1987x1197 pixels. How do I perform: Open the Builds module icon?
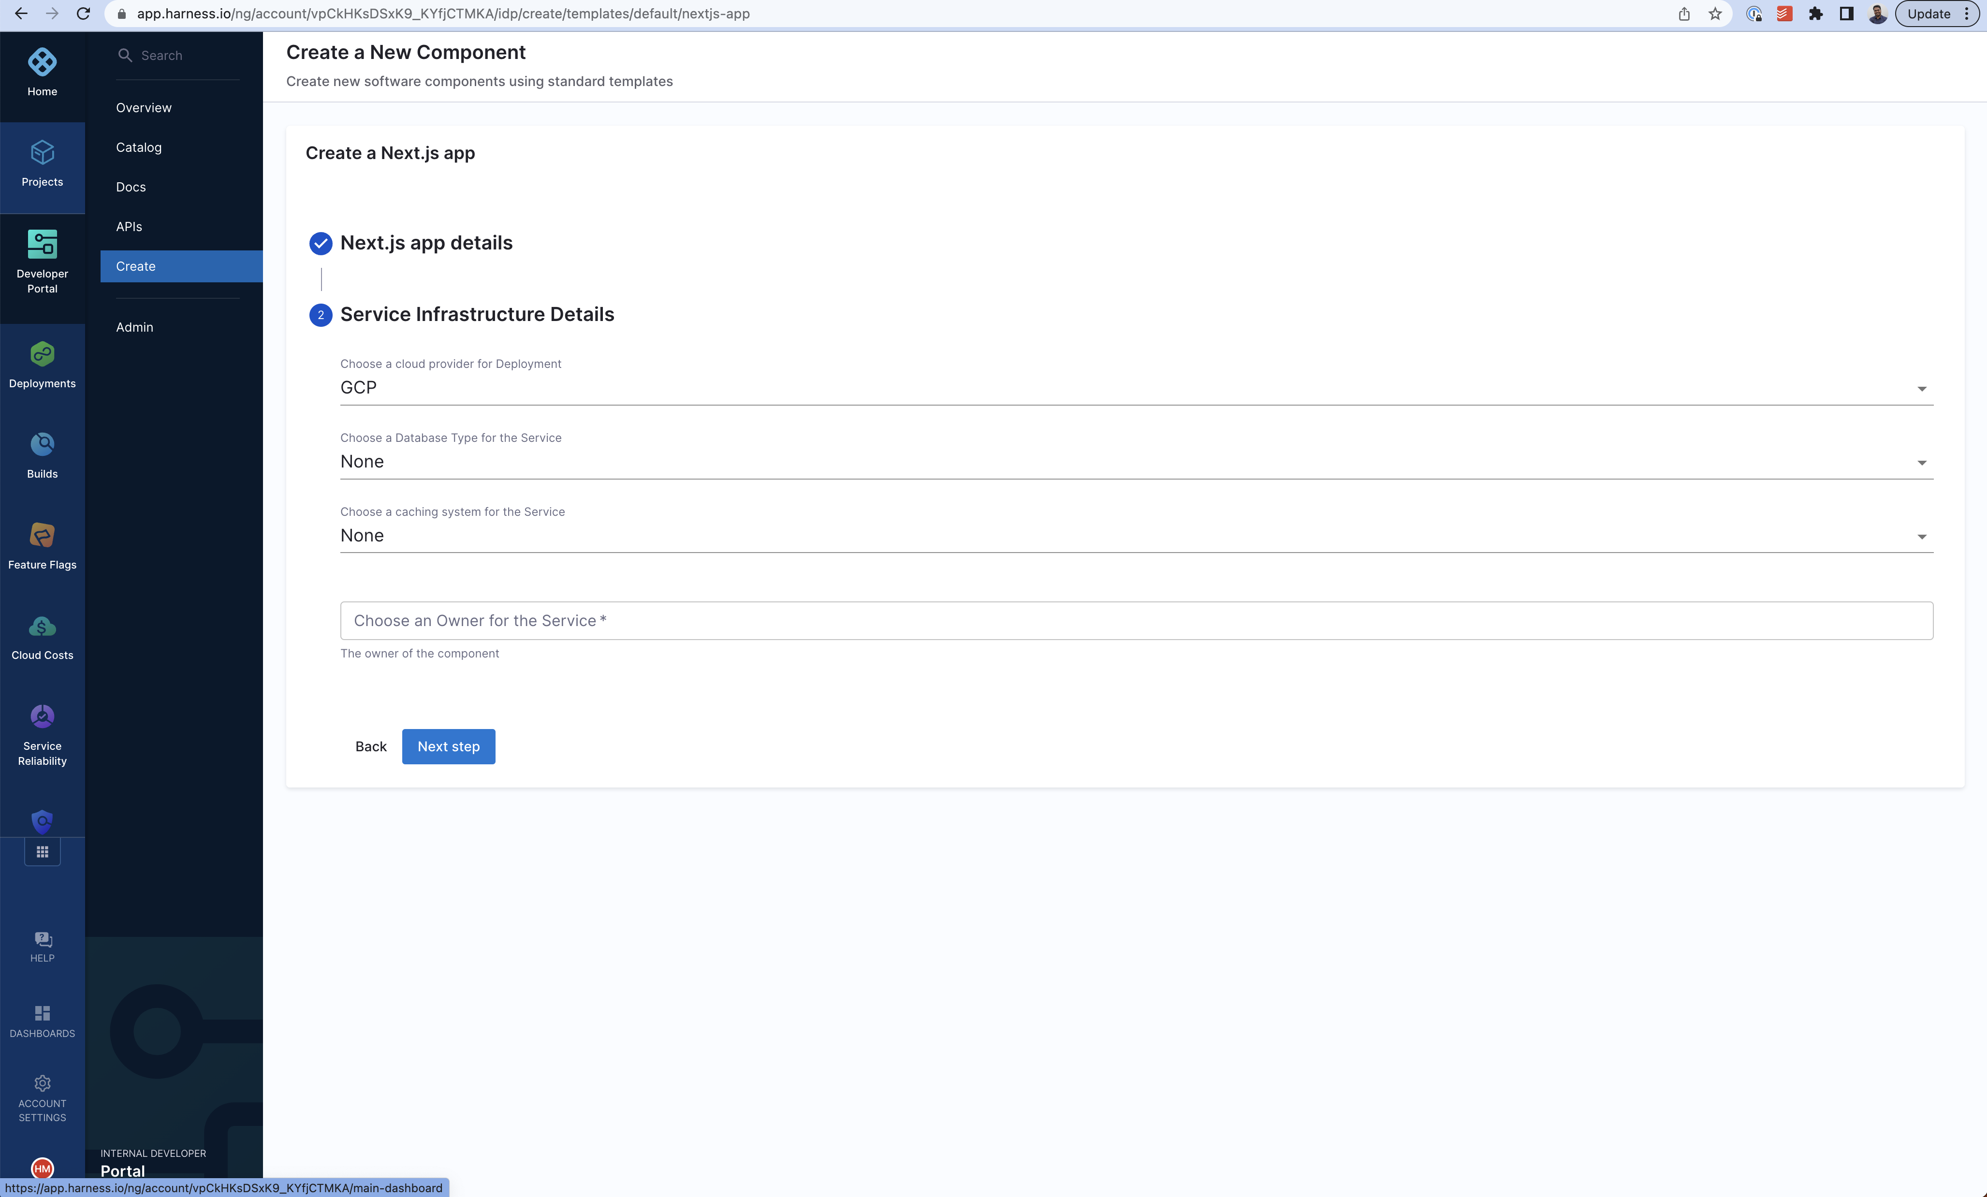[x=42, y=444]
